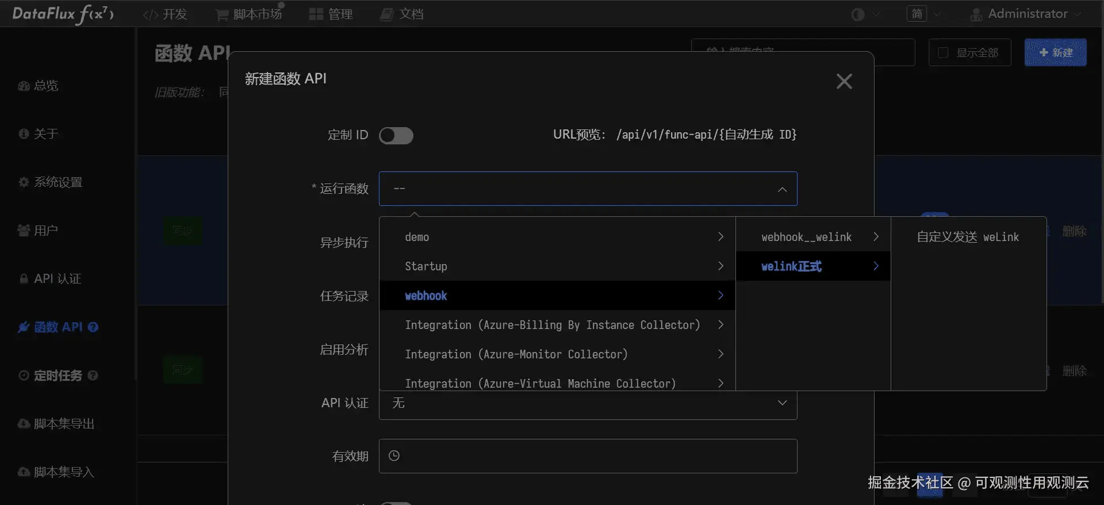Viewport: 1104px width, 505px height.
Task: Expand the Startup cascader option
Action: pyautogui.click(x=557, y=266)
